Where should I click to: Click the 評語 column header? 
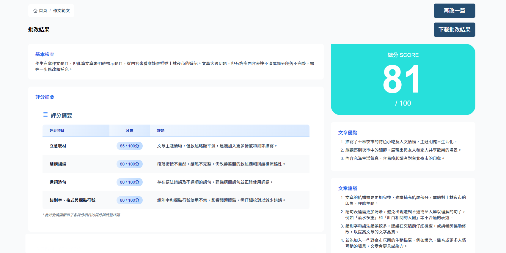tap(161, 131)
